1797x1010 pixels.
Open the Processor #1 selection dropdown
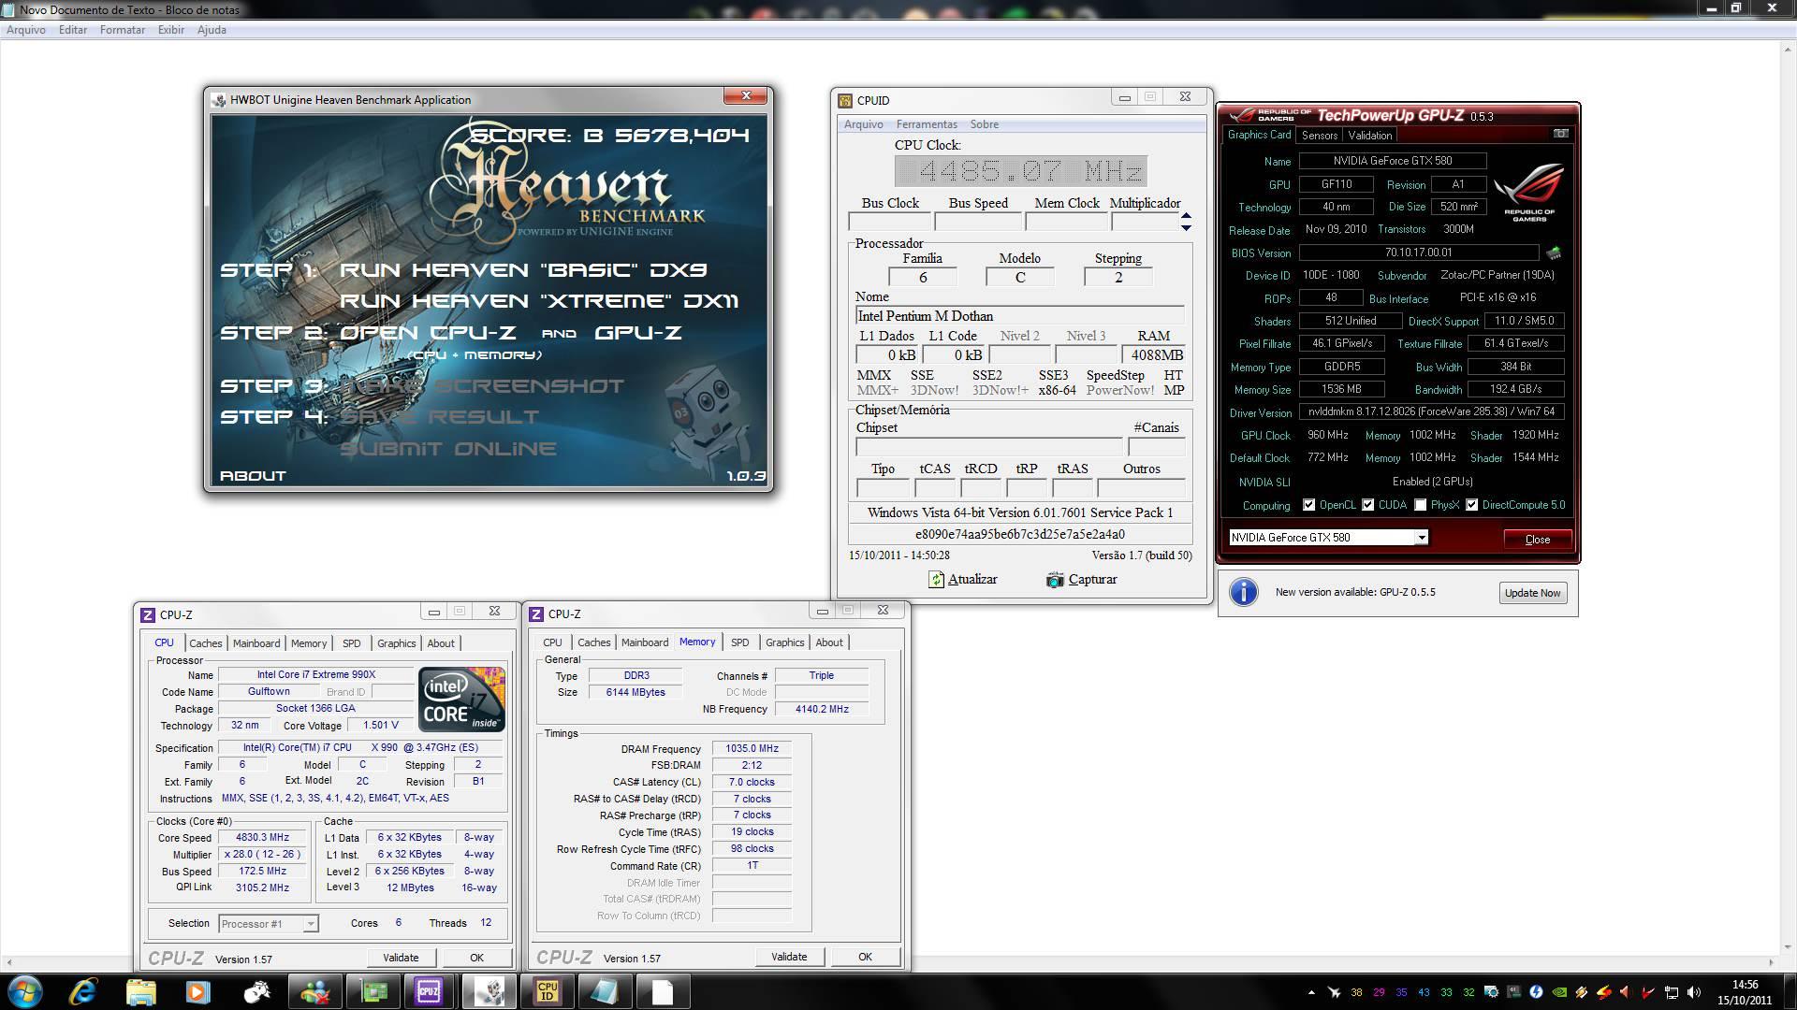[x=269, y=924]
